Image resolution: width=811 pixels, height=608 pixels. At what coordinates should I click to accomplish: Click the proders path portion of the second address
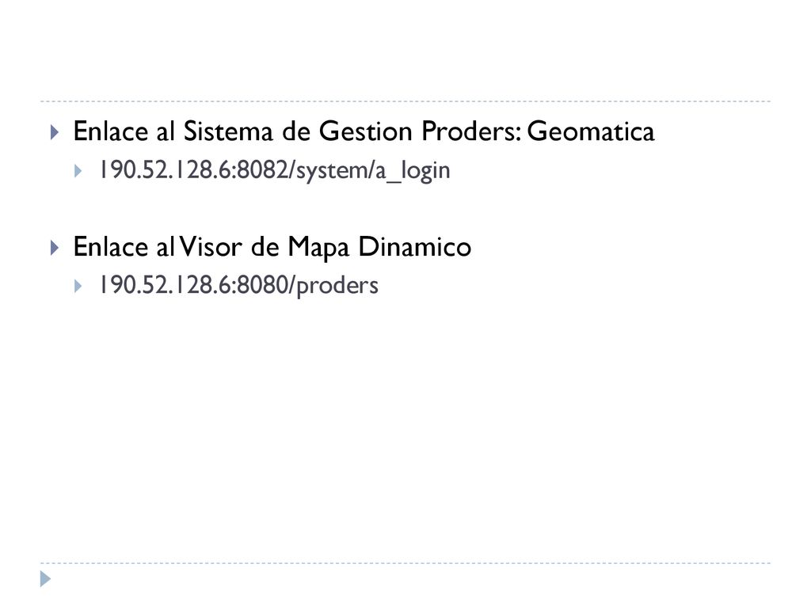337,286
